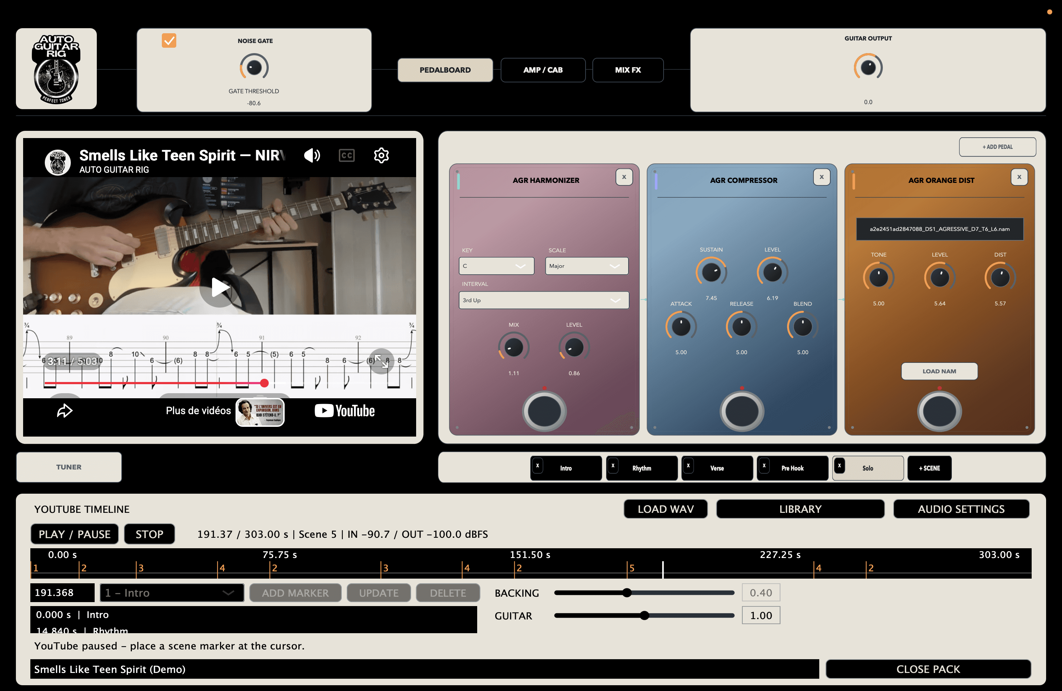Remove the AGR Harmonizer pedal
This screenshot has height=691, width=1062.
tap(624, 177)
